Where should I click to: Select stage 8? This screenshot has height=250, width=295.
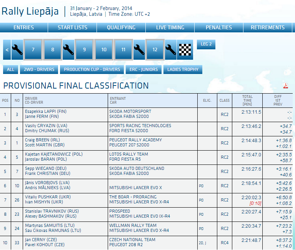click(x=53, y=50)
